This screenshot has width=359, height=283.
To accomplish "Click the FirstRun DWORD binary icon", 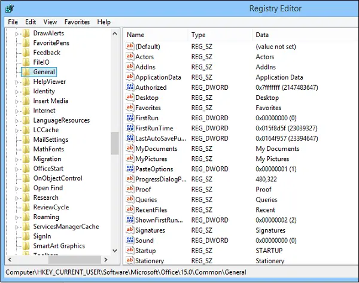I will pos(130,118).
